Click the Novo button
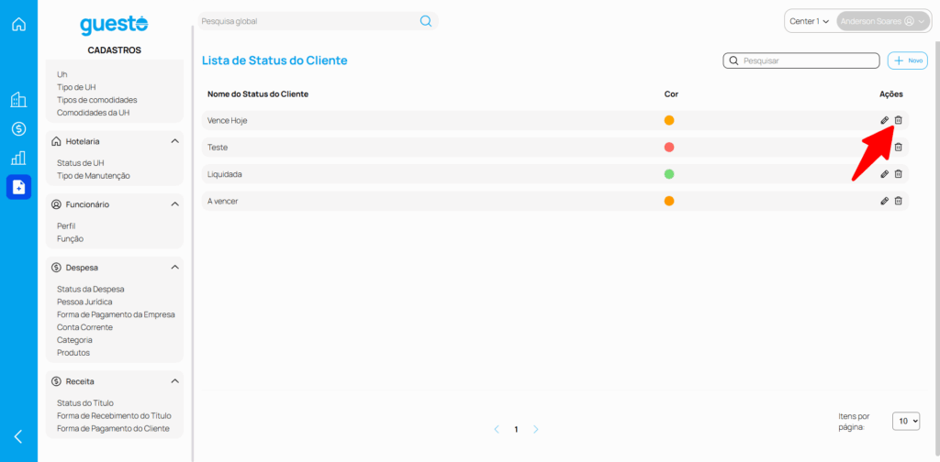This screenshot has height=462, width=940. click(907, 60)
